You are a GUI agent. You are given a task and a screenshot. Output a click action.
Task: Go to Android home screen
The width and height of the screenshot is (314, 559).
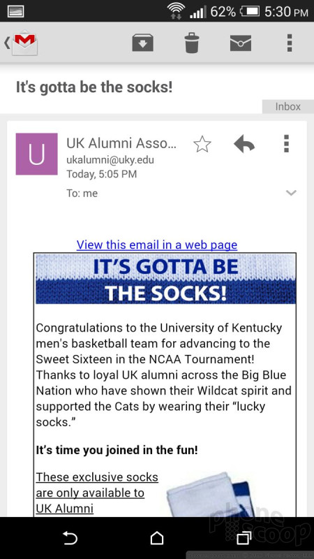157,538
